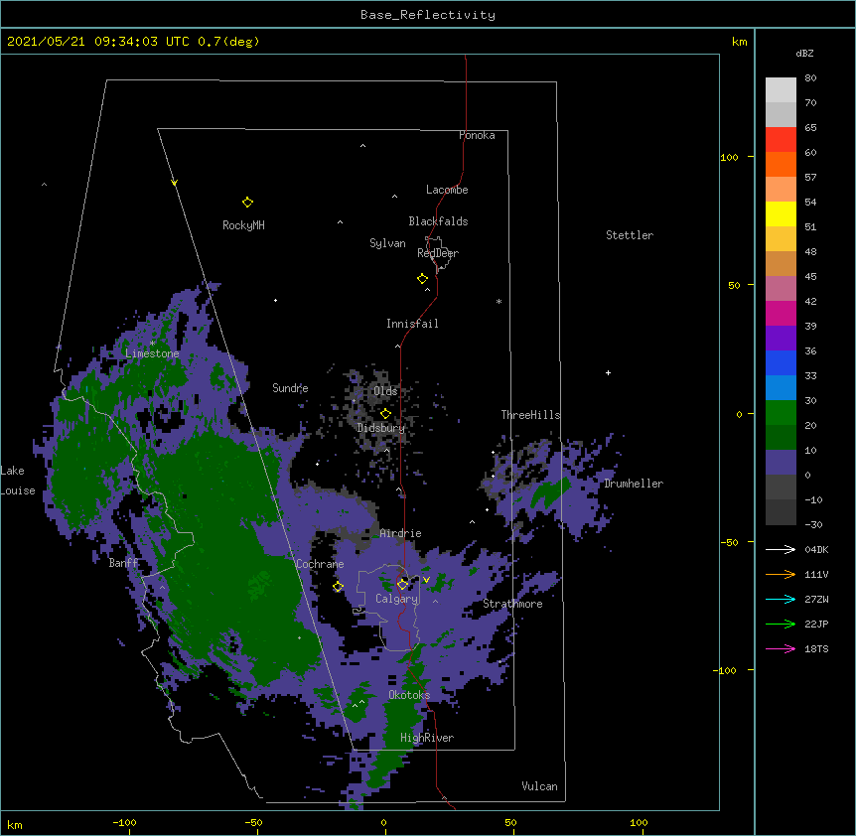Click yellow station marker above RockyMH

coord(247,203)
